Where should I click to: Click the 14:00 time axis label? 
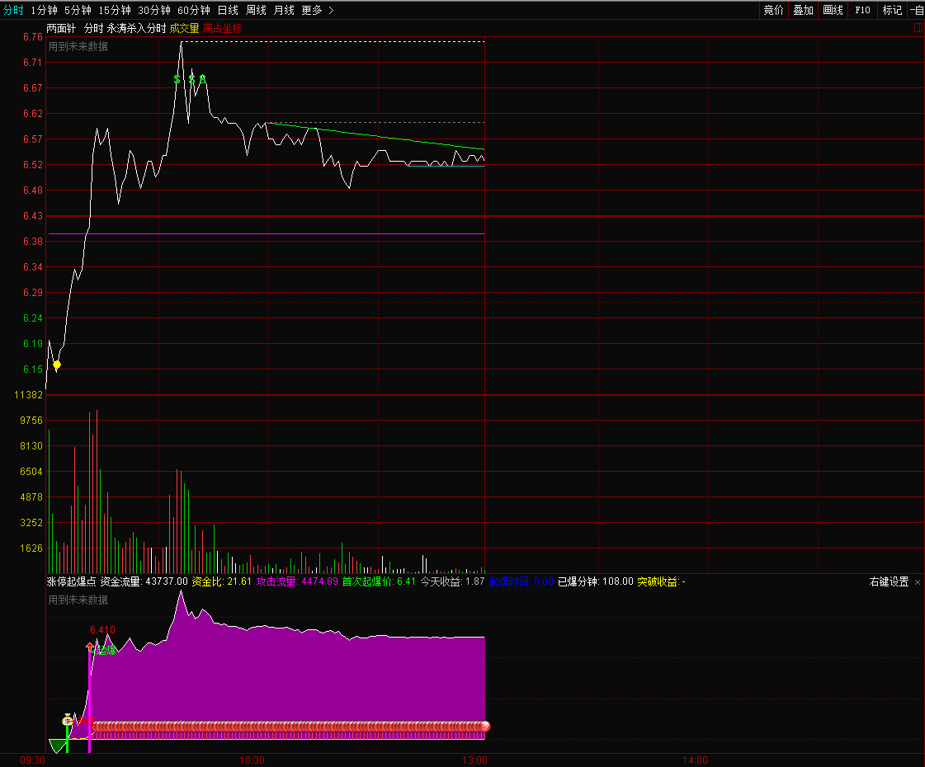695,760
